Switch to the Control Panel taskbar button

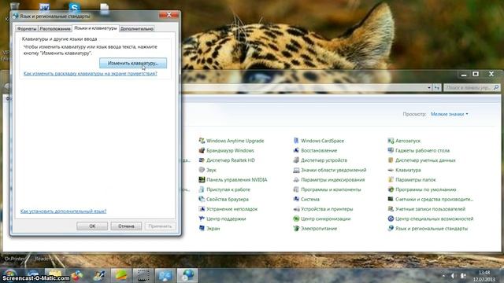point(165,275)
